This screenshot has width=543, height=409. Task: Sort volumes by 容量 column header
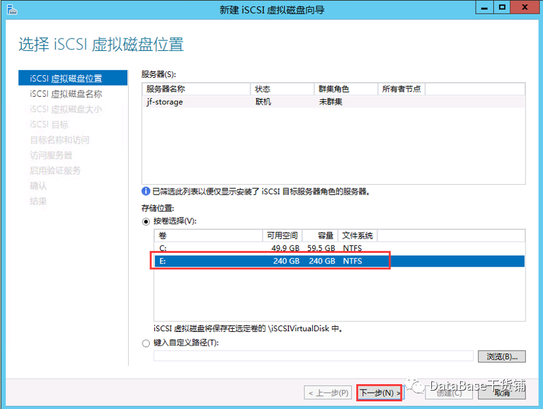(x=320, y=235)
